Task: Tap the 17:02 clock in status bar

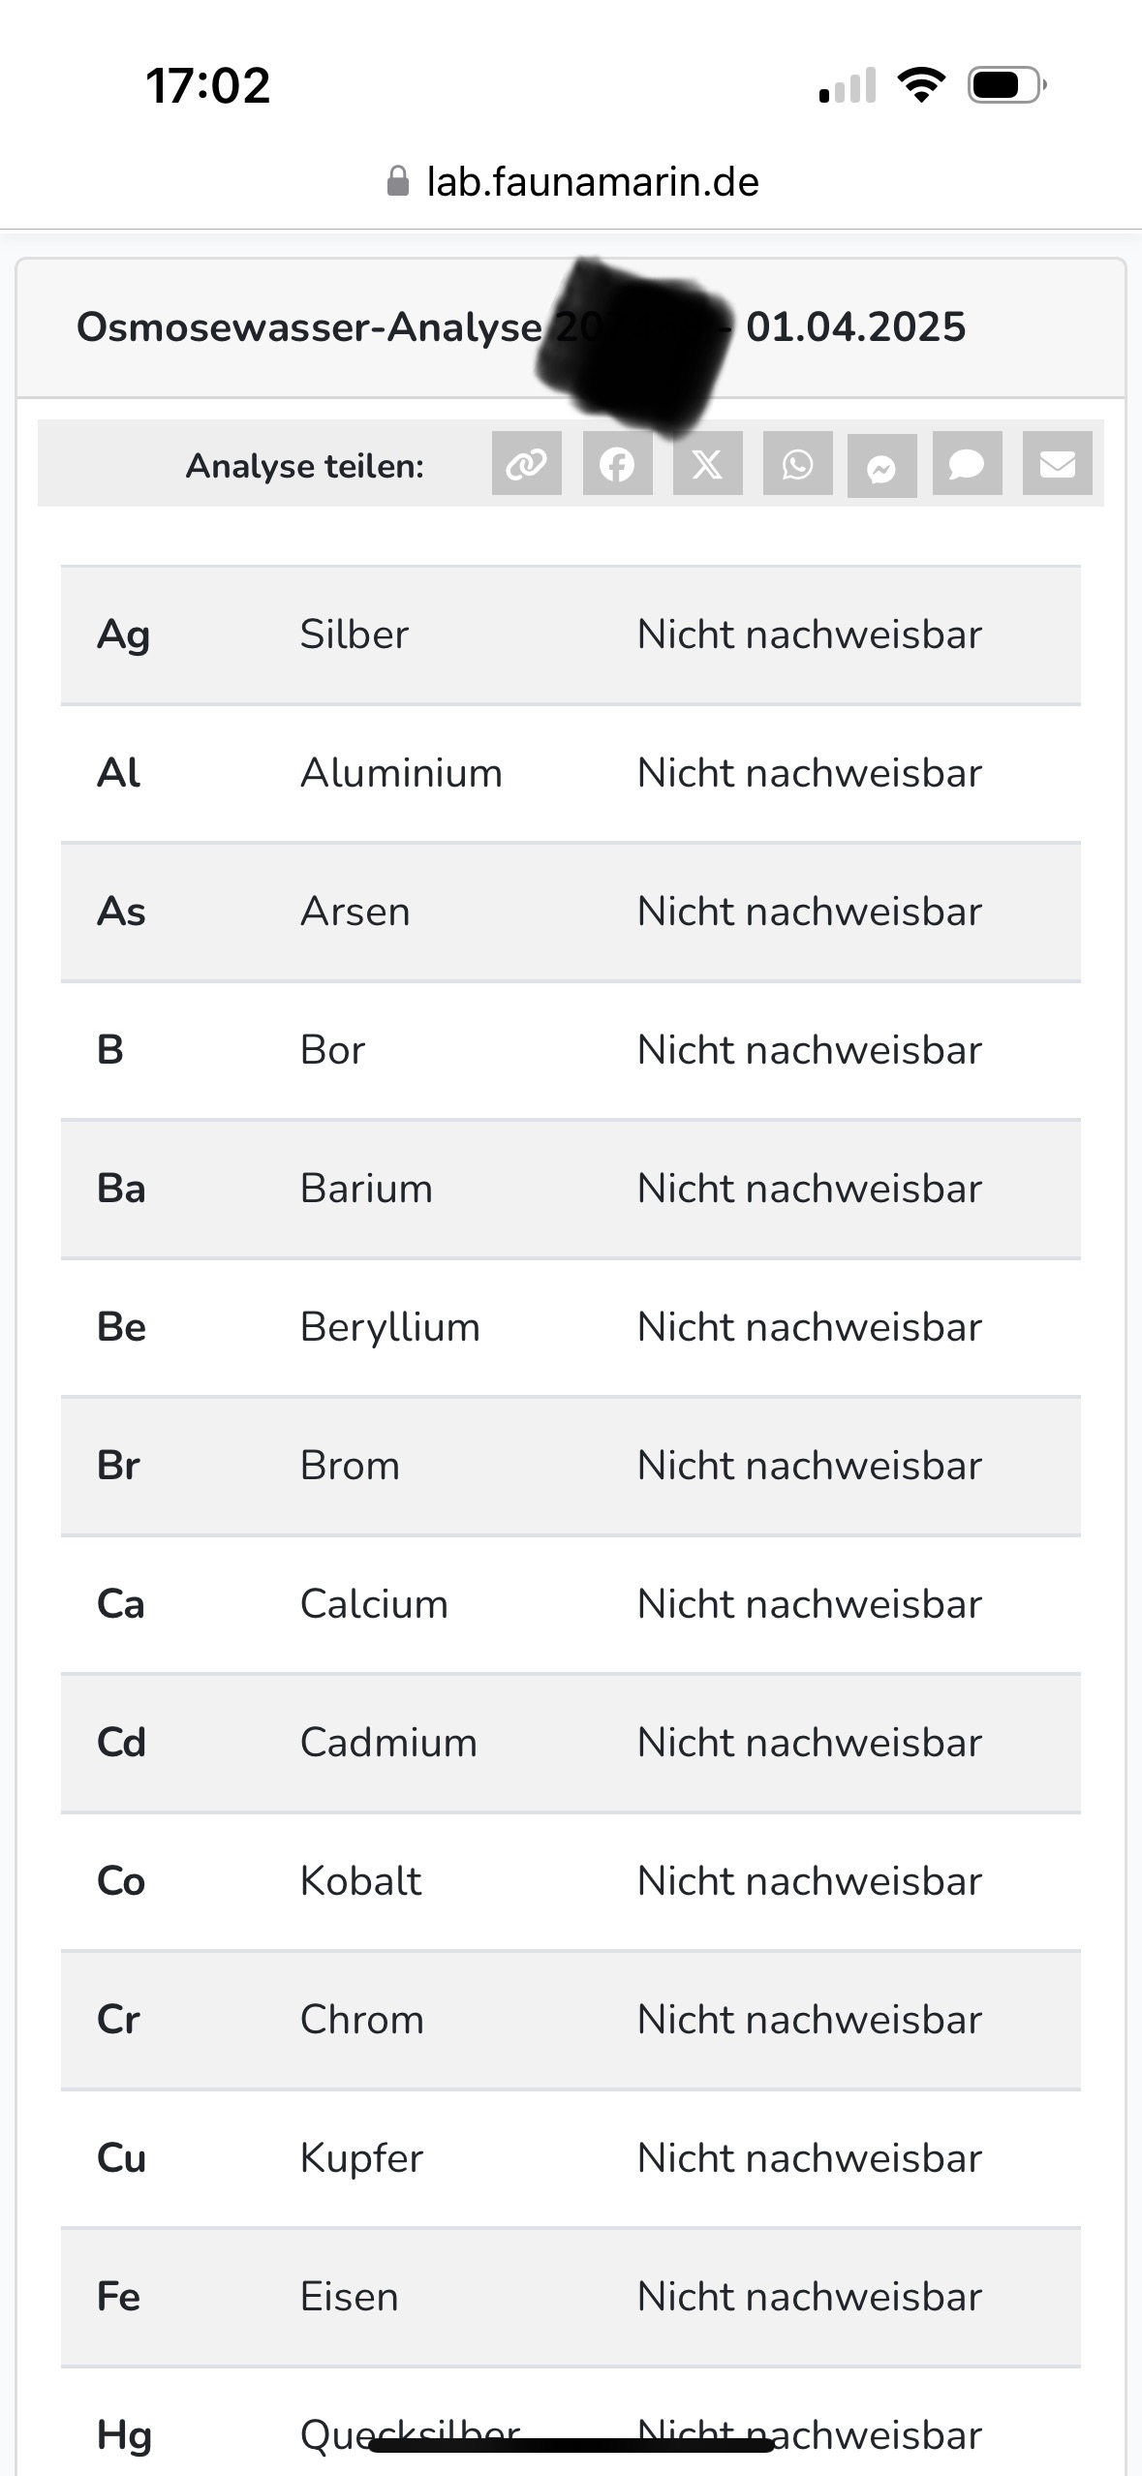Action: (x=207, y=85)
